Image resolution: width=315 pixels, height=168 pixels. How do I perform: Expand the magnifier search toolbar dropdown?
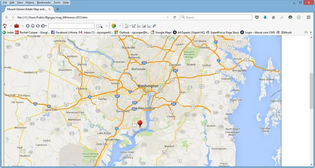(x=106, y=26)
